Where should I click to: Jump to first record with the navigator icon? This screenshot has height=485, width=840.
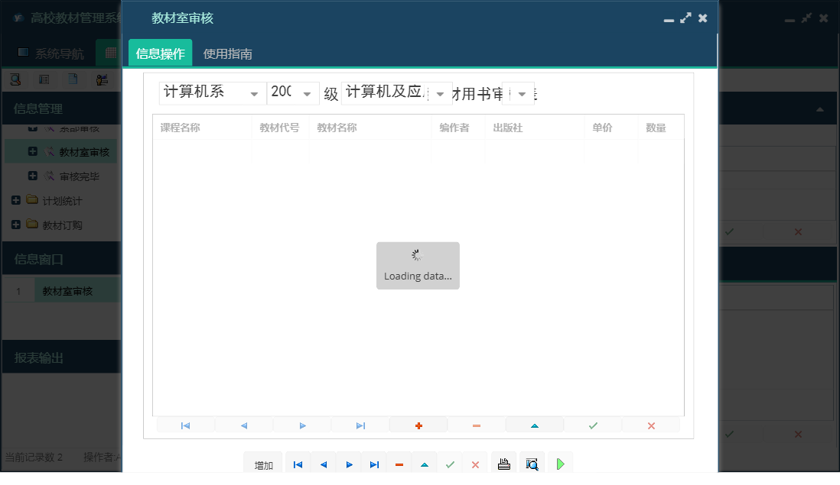click(185, 424)
